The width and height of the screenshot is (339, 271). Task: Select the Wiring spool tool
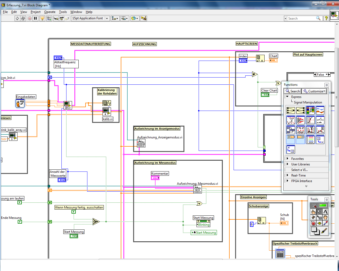click(313, 217)
